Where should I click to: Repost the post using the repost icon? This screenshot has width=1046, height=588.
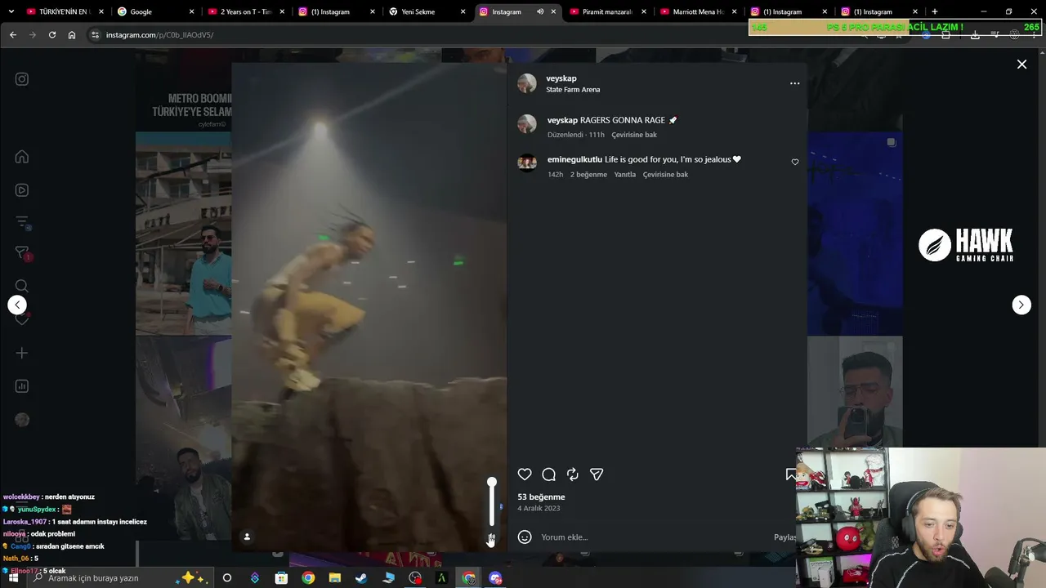[573, 474]
